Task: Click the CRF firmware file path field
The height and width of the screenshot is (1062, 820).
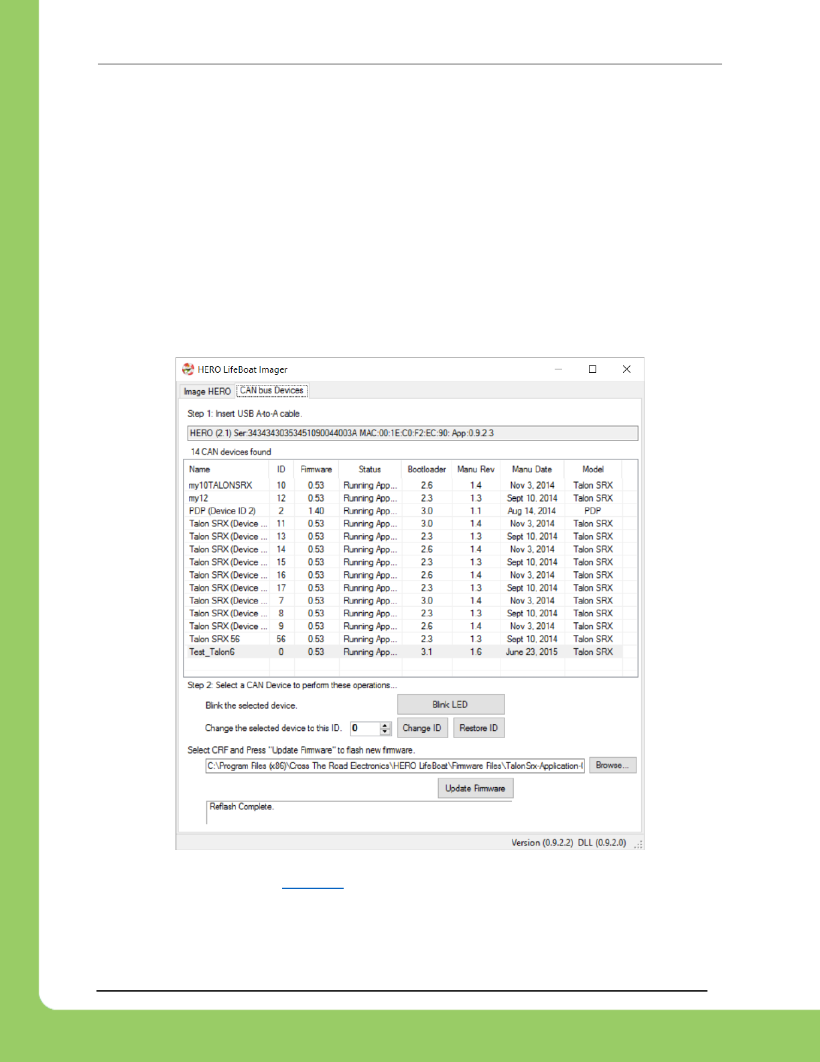Action: pyautogui.click(x=395, y=766)
